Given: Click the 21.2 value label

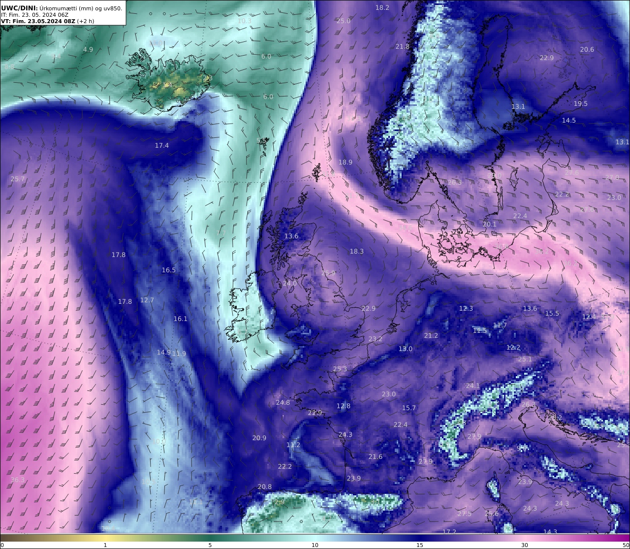Looking at the screenshot, I should [x=431, y=335].
